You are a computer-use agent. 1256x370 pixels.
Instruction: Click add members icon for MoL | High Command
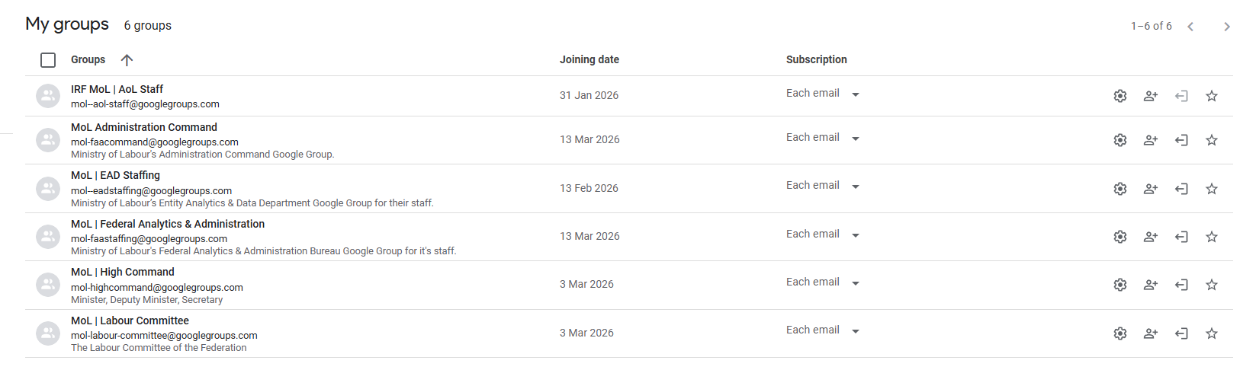1151,285
